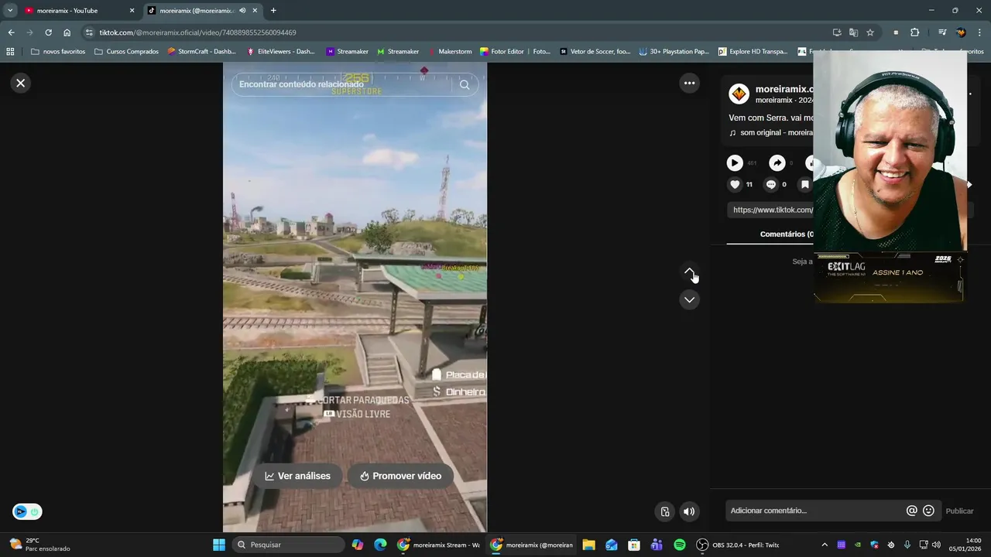Open Spotify from the taskbar
Image resolution: width=991 pixels, height=557 pixels.
pyautogui.click(x=680, y=545)
